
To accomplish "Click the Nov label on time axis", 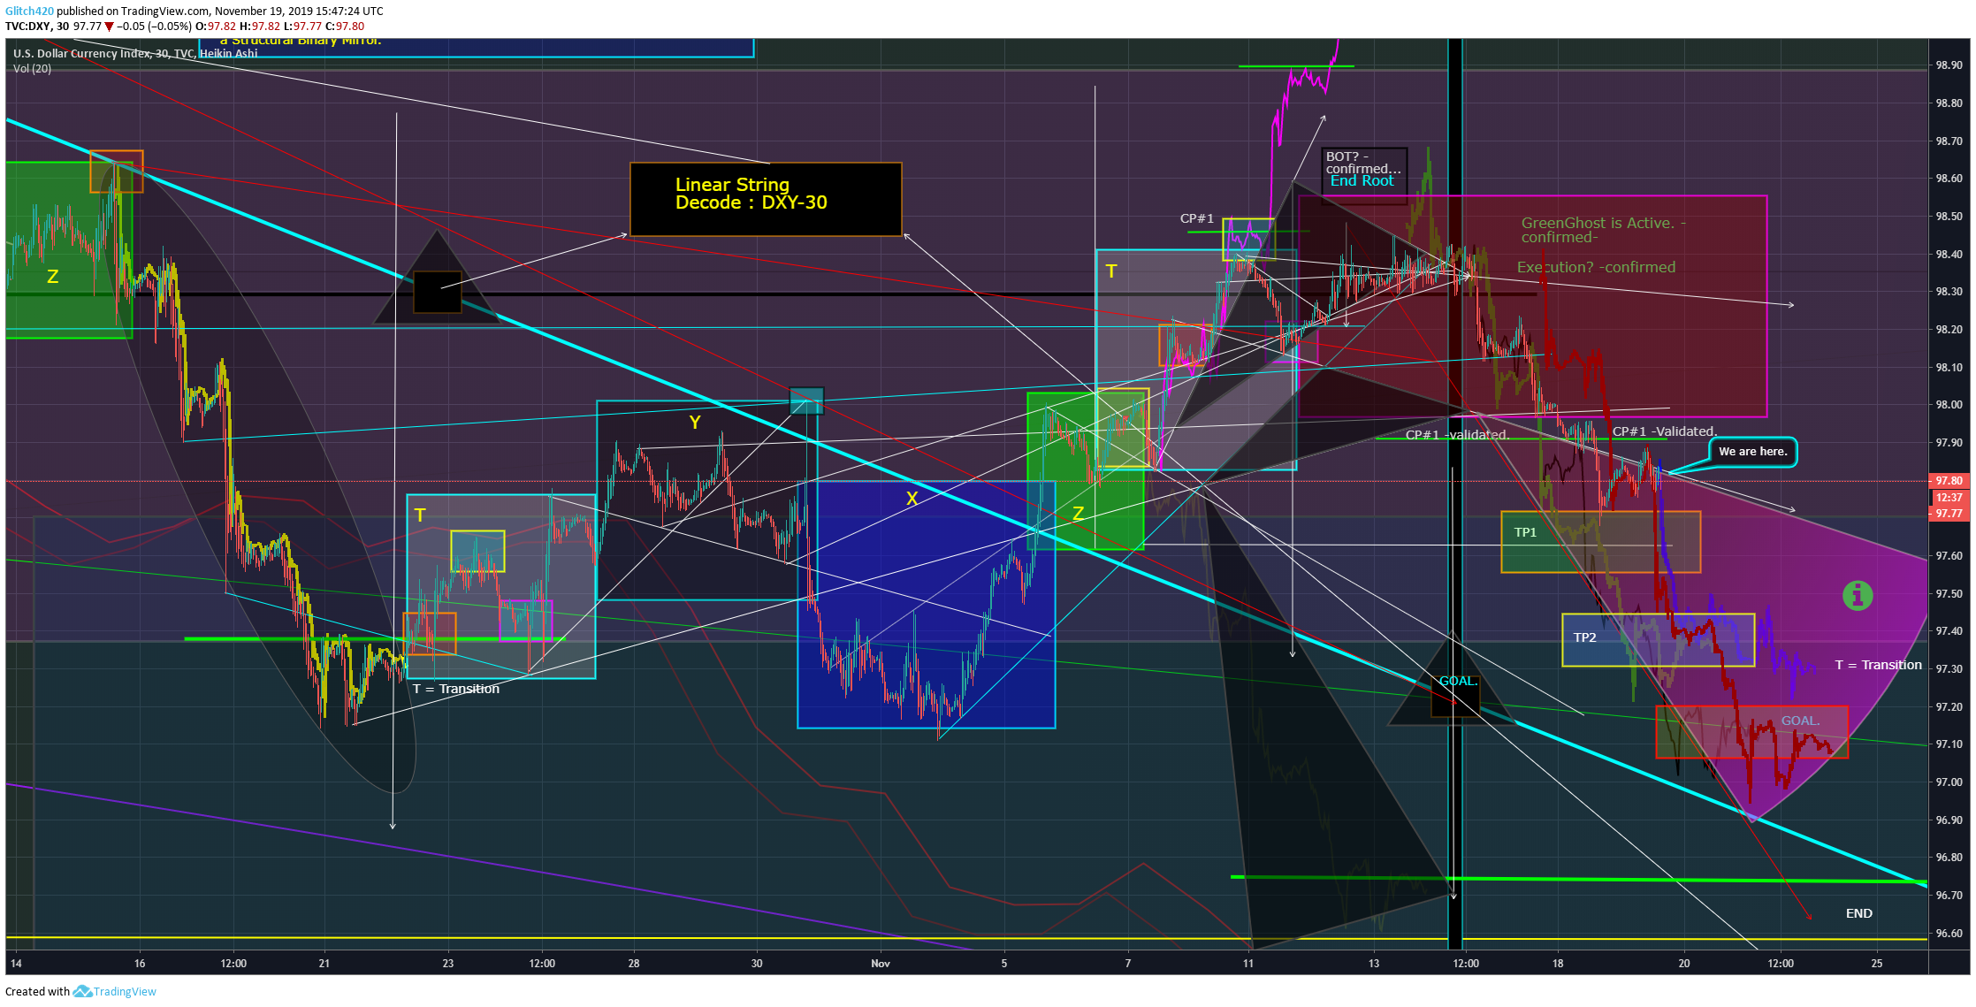I will point(880,964).
